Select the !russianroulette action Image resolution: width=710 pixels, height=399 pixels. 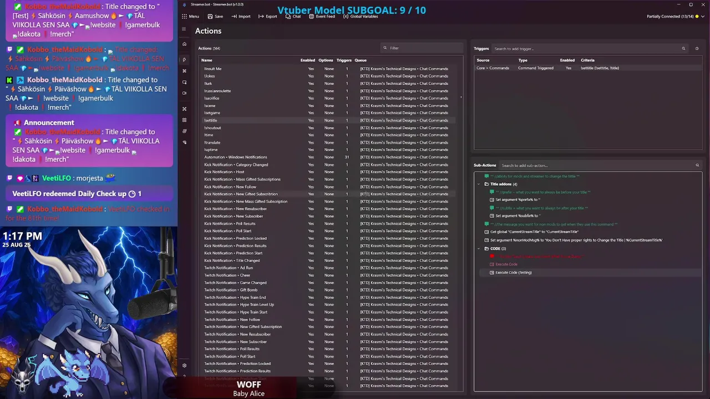coord(327,91)
